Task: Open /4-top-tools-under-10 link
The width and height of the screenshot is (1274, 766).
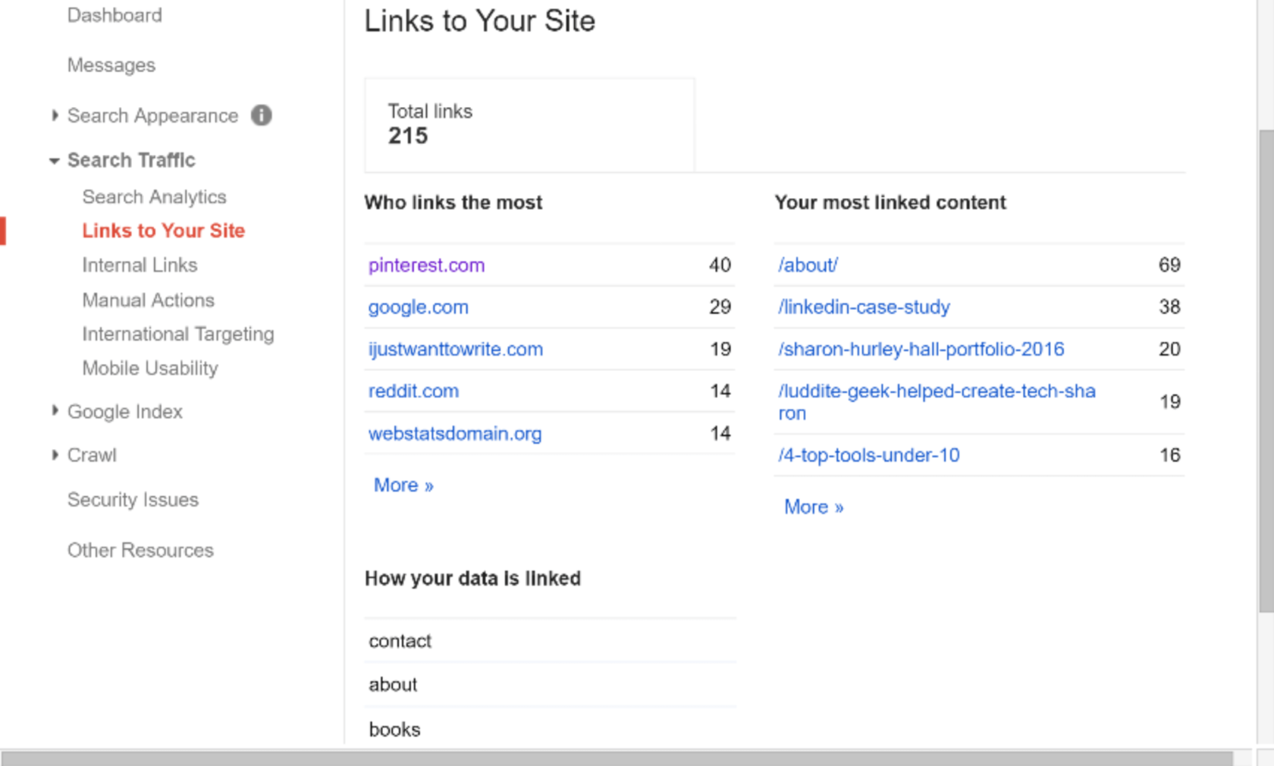Action: (x=868, y=455)
